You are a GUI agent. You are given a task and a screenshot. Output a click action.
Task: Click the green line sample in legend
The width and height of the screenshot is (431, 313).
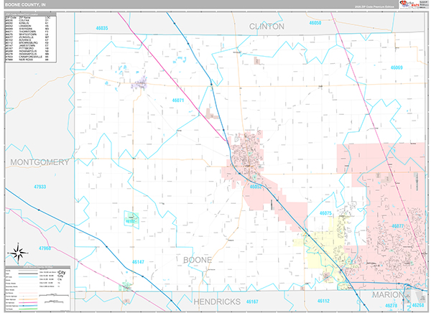[28, 309]
